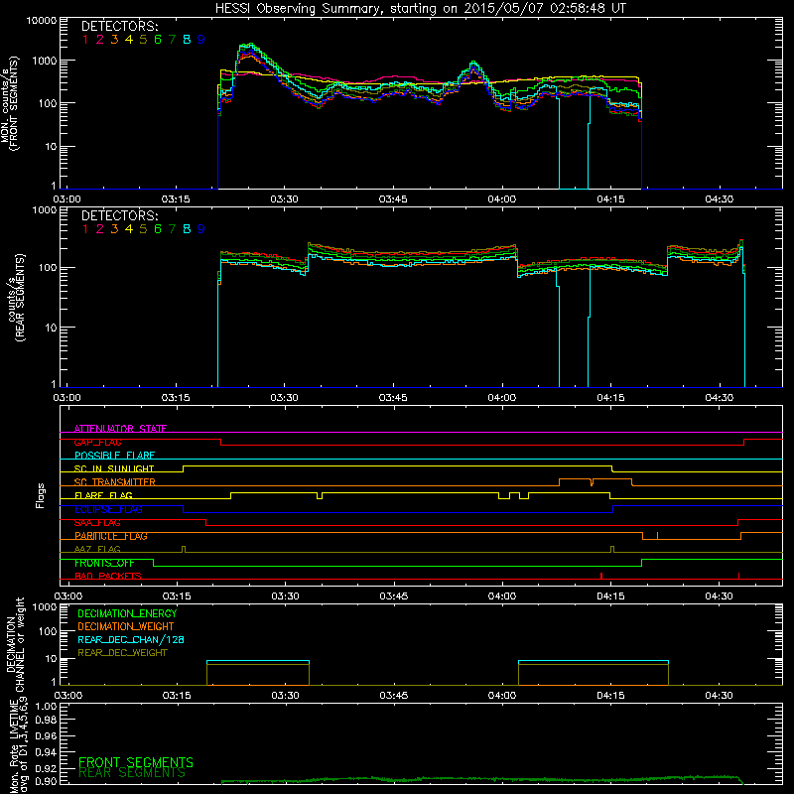Viewport: 794px width, 794px height.
Task: Click the counts/s (REAR SEGMENTS) axis label
Action: (x=15, y=297)
